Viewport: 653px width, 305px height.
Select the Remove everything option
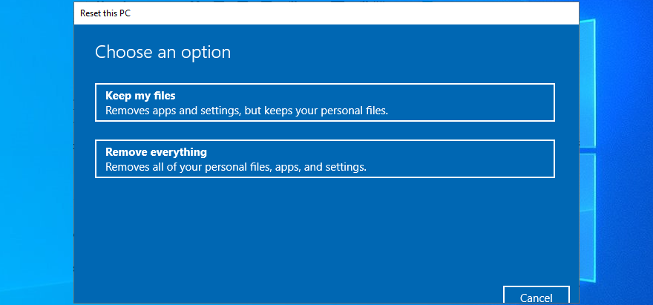pos(324,159)
